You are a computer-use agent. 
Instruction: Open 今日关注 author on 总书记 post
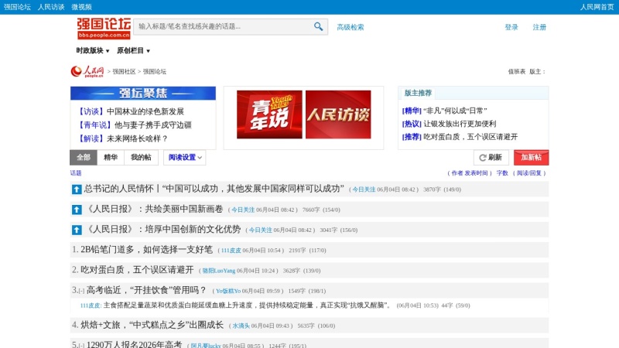coord(364,189)
